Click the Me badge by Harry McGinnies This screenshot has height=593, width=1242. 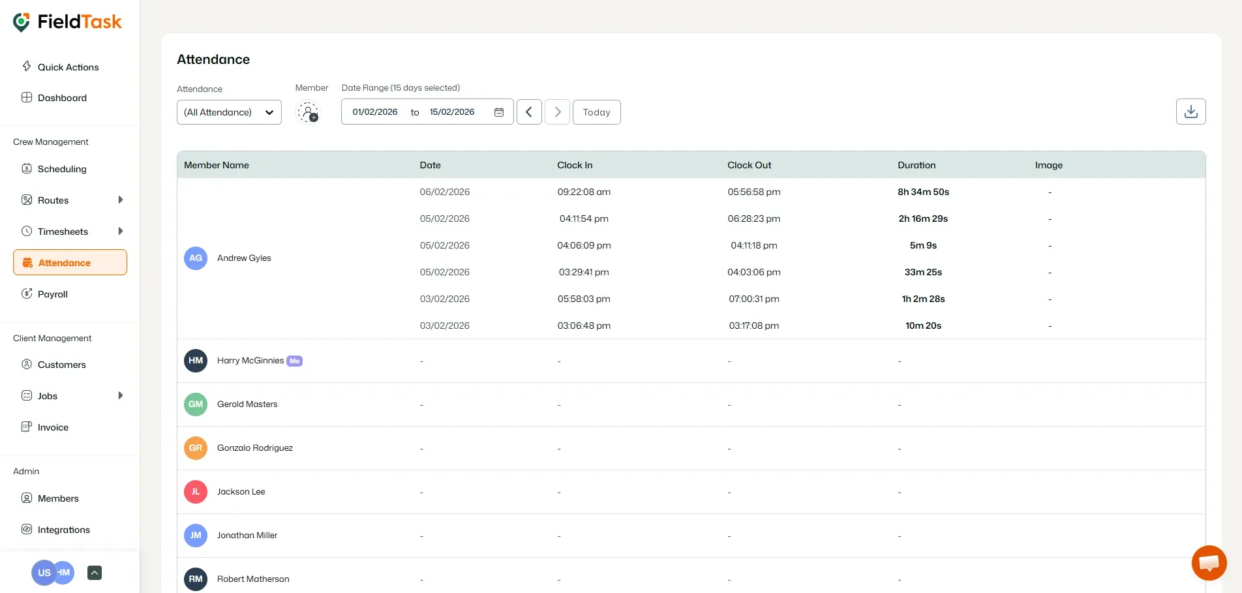(x=295, y=361)
